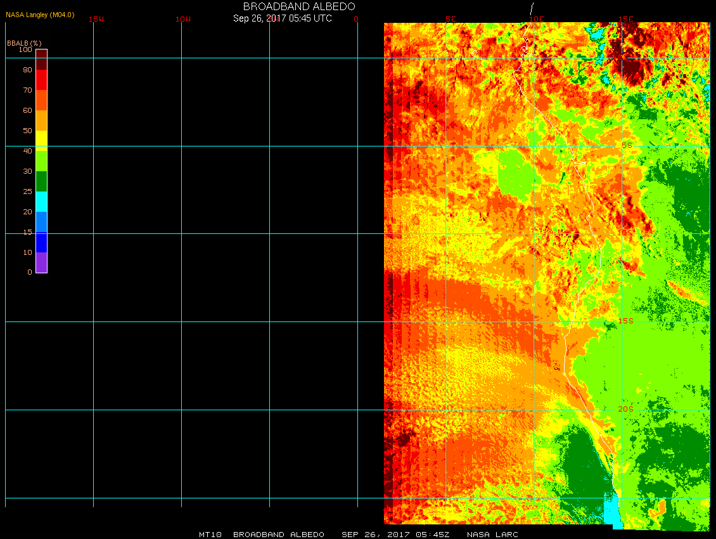Click the light blue 15–20 legend swatch
Viewport: 716px width, 539px height.
(42, 222)
